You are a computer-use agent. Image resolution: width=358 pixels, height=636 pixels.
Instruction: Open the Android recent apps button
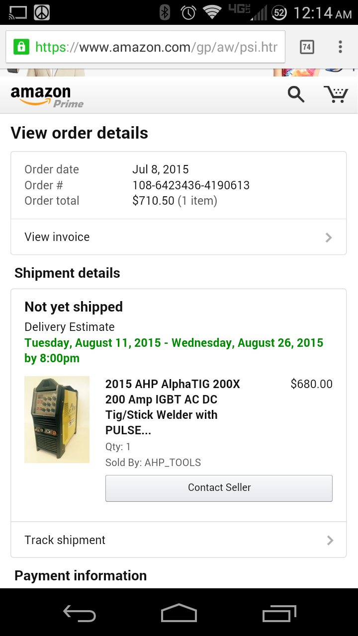pos(279,614)
